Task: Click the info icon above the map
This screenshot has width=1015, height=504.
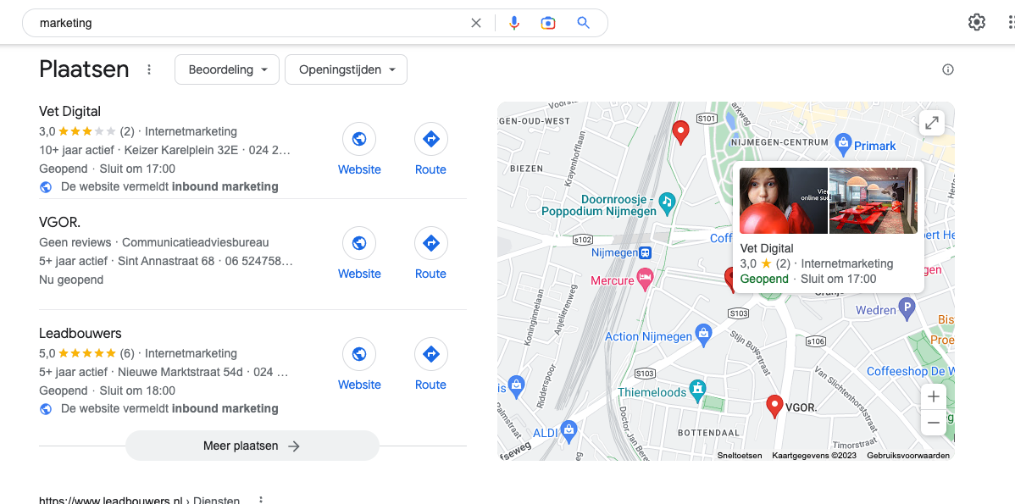Action: [x=948, y=69]
